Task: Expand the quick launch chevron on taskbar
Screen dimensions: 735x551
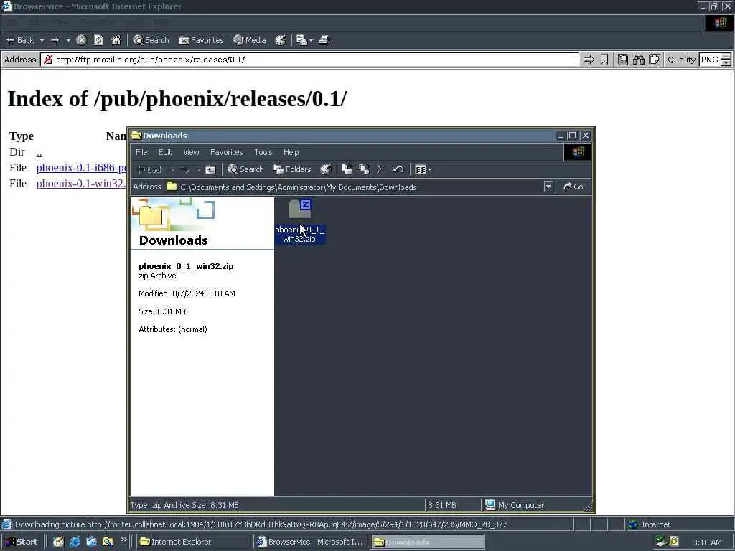Action: (123, 540)
